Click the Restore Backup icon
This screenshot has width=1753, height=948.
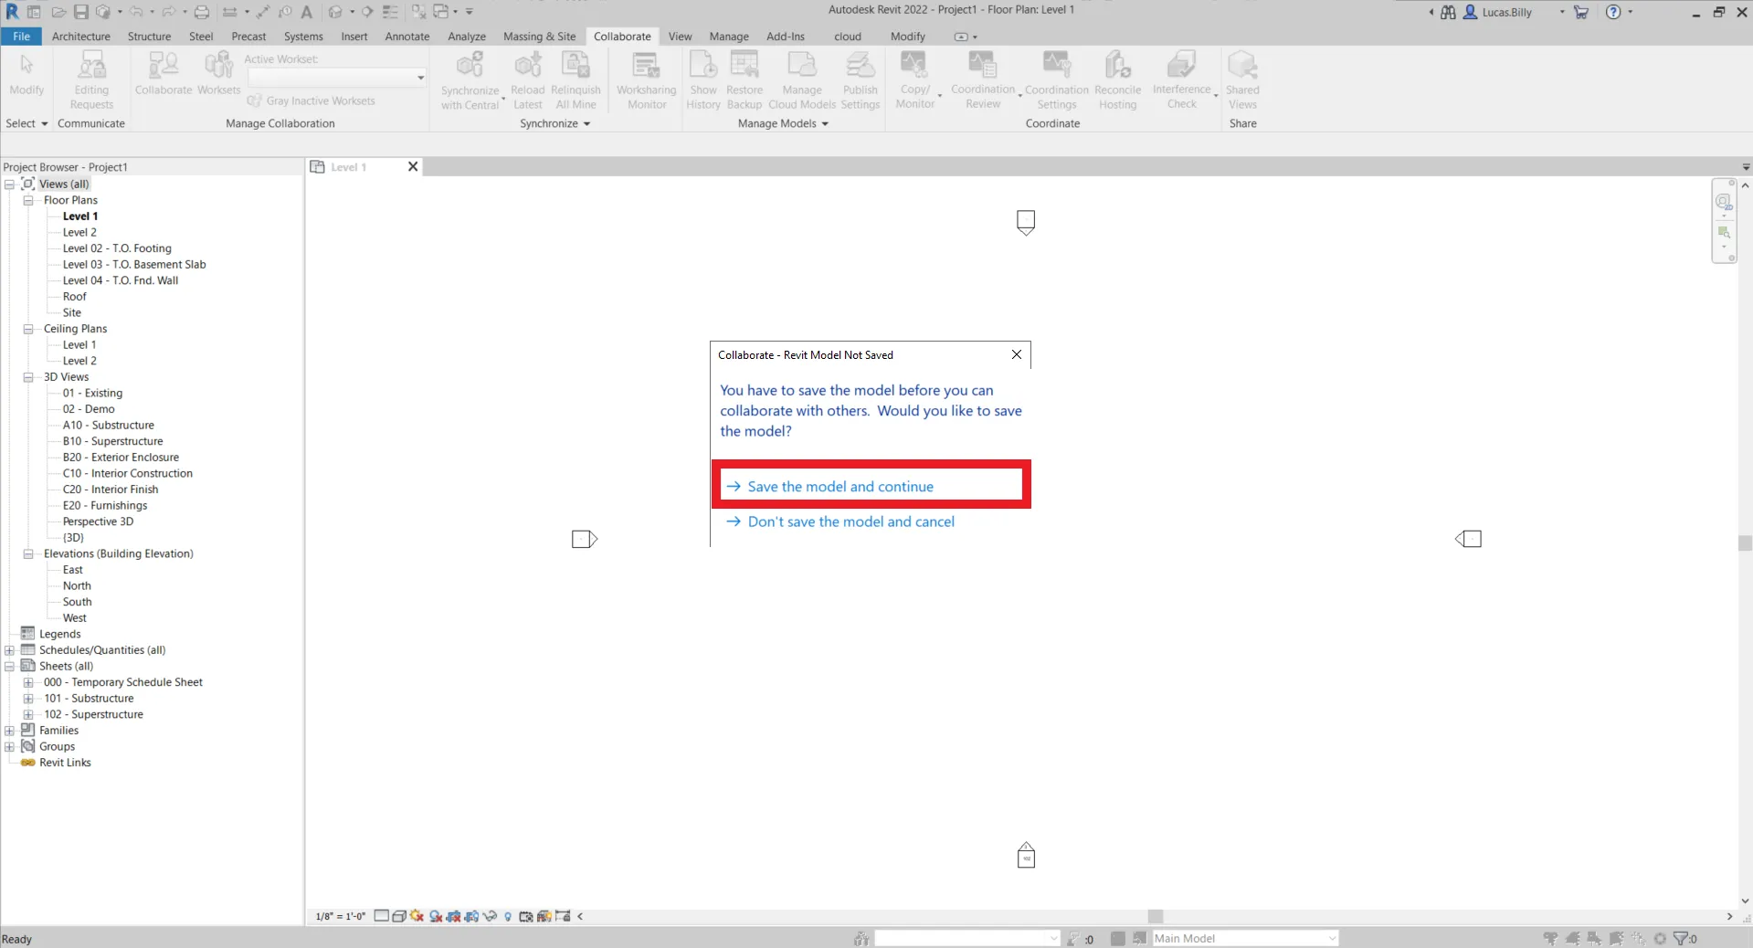tap(744, 66)
